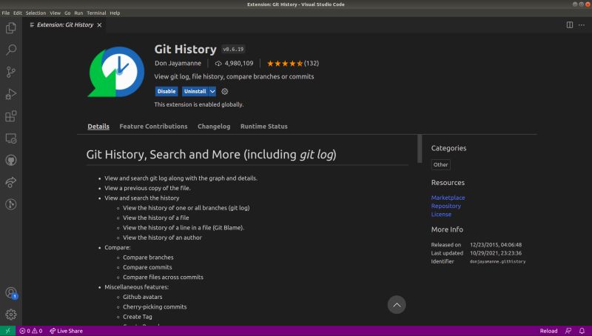The height and width of the screenshot is (336, 592).
Task: Click the feedback icon in status bar
Action: (568, 331)
